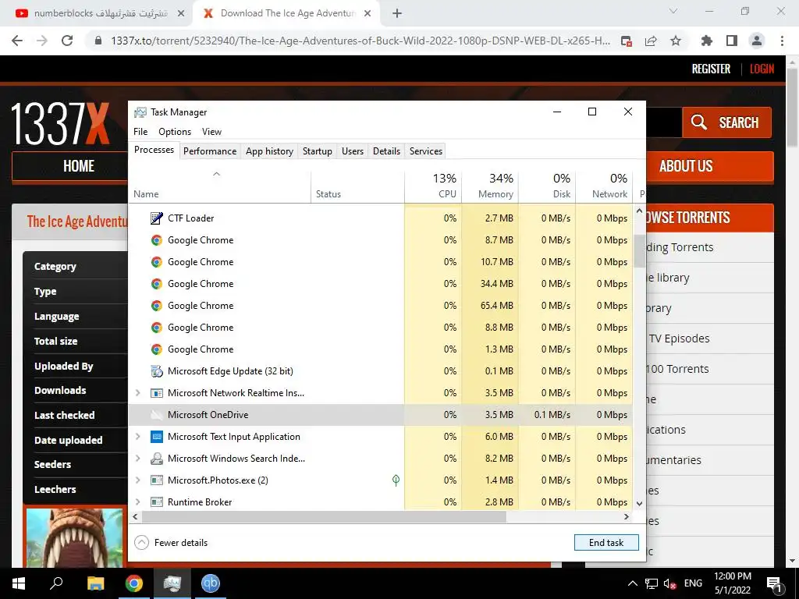Switch to the Users tab
Screen dimensions: 799x599
[353, 151]
